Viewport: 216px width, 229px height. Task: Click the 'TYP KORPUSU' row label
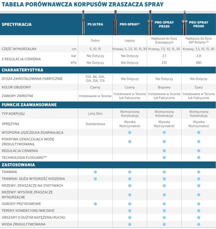13,114
